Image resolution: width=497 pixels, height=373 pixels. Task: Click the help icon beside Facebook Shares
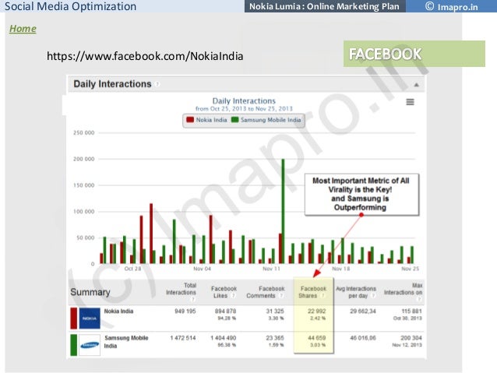click(323, 296)
